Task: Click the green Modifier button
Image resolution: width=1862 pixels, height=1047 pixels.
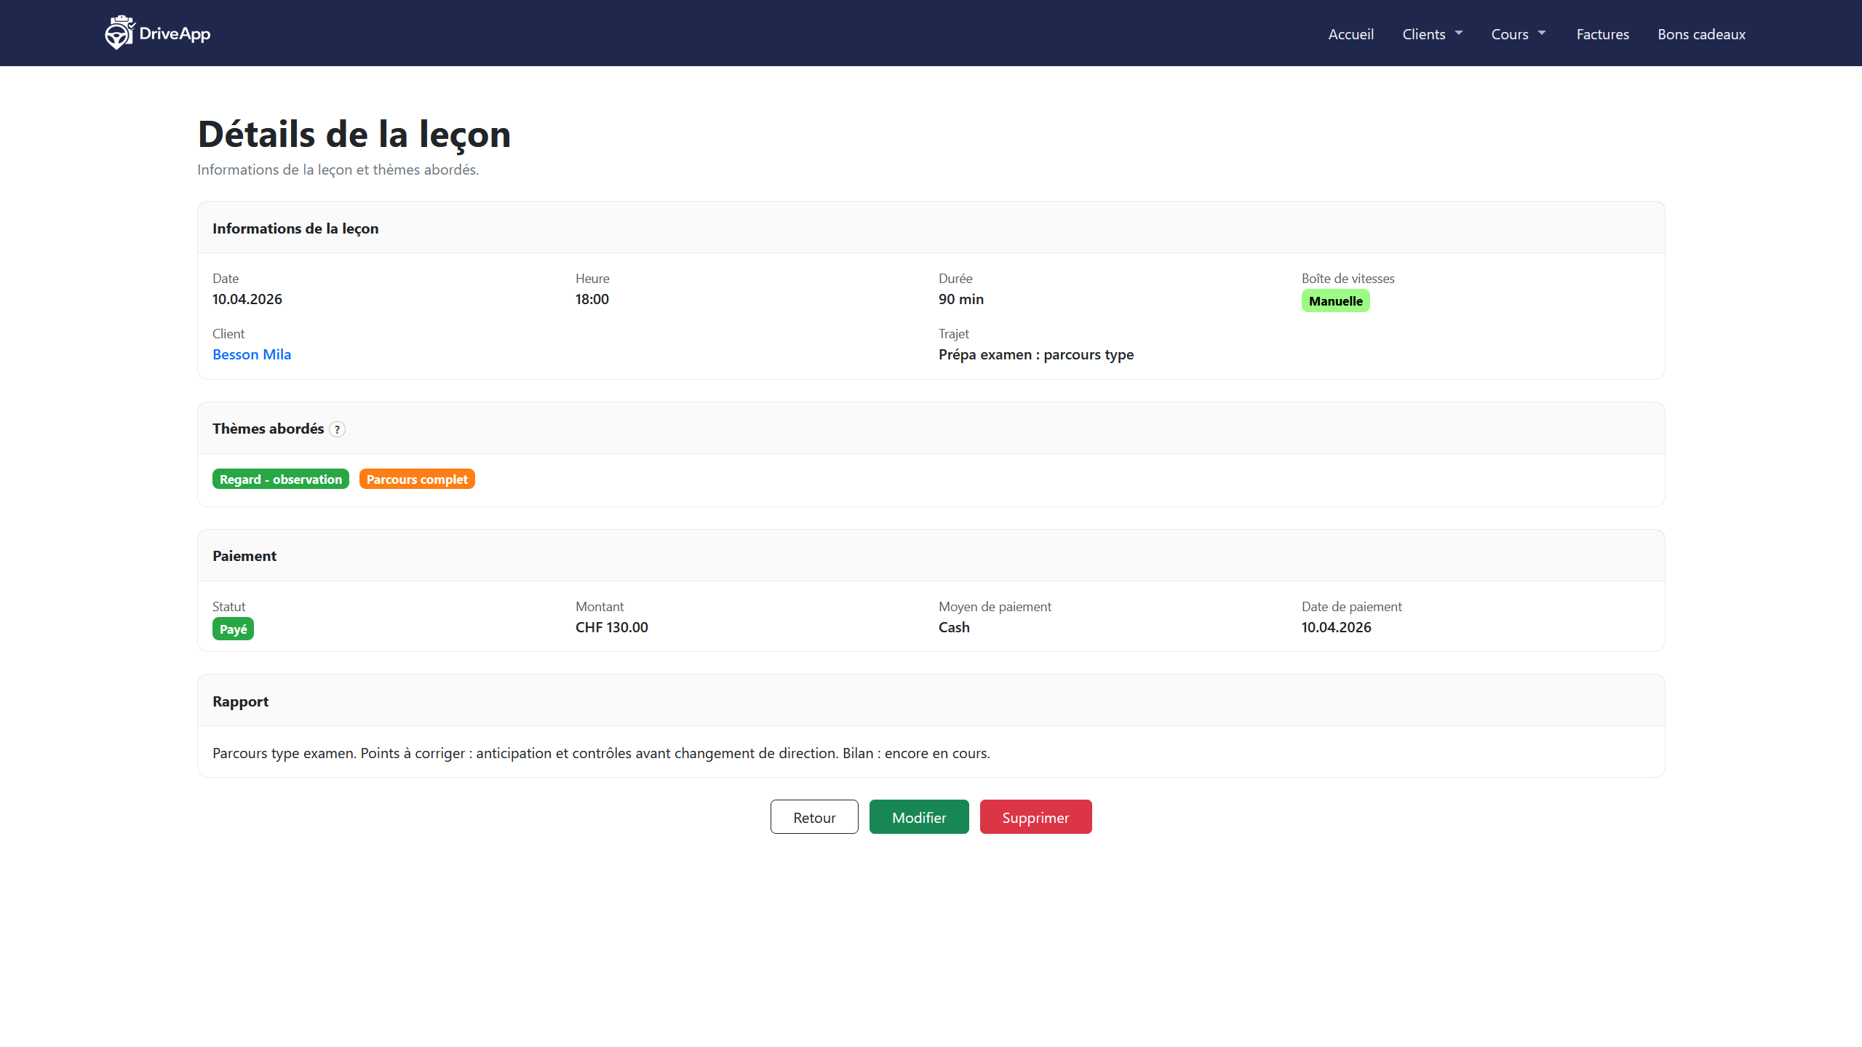Action: tap(918, 817)
